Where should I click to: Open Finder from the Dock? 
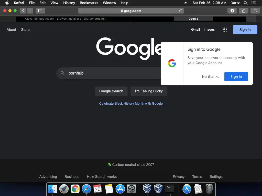(x=53, y=189)
